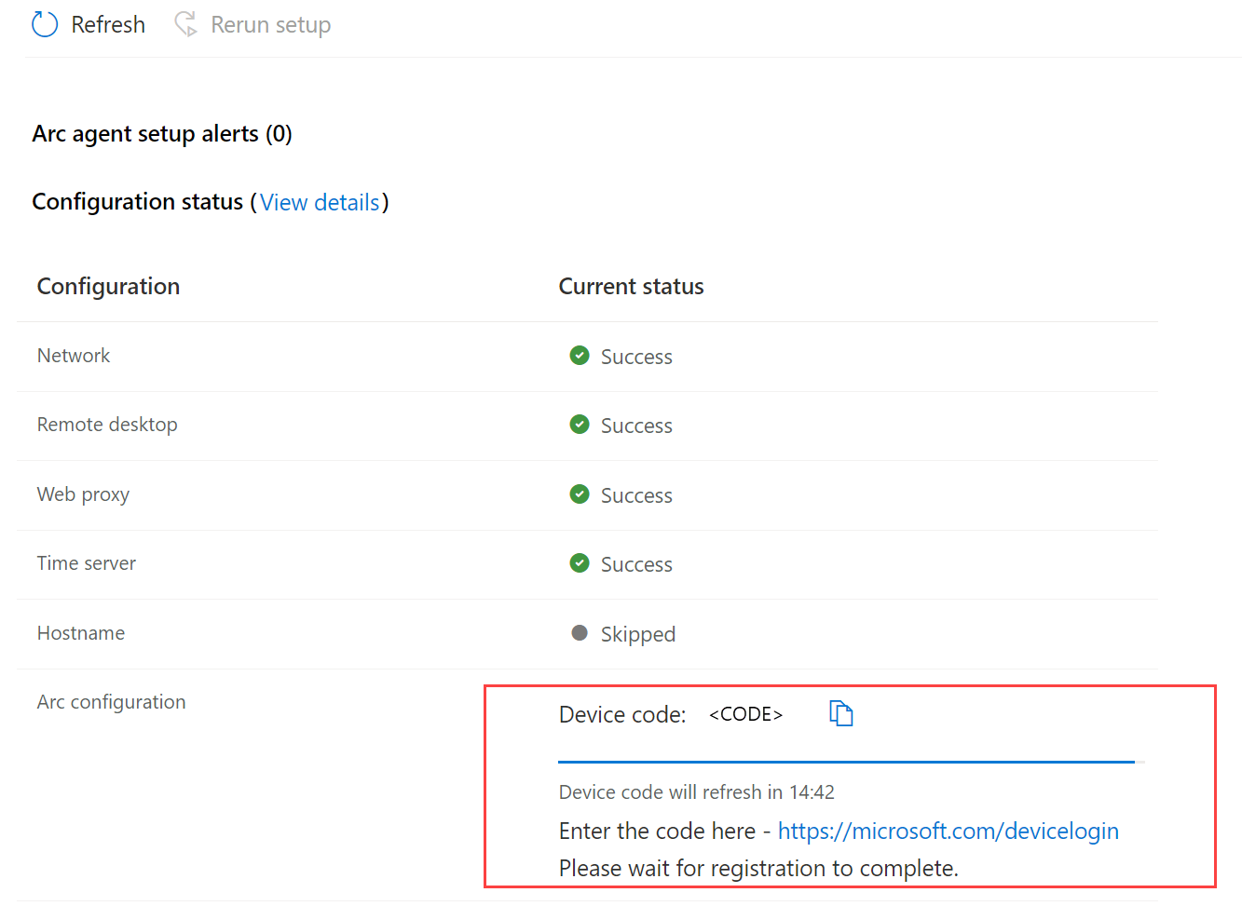Select the Network configuration row label
Image resolution: width=1242 pixels, height=906 pixels.
(74, 356)
